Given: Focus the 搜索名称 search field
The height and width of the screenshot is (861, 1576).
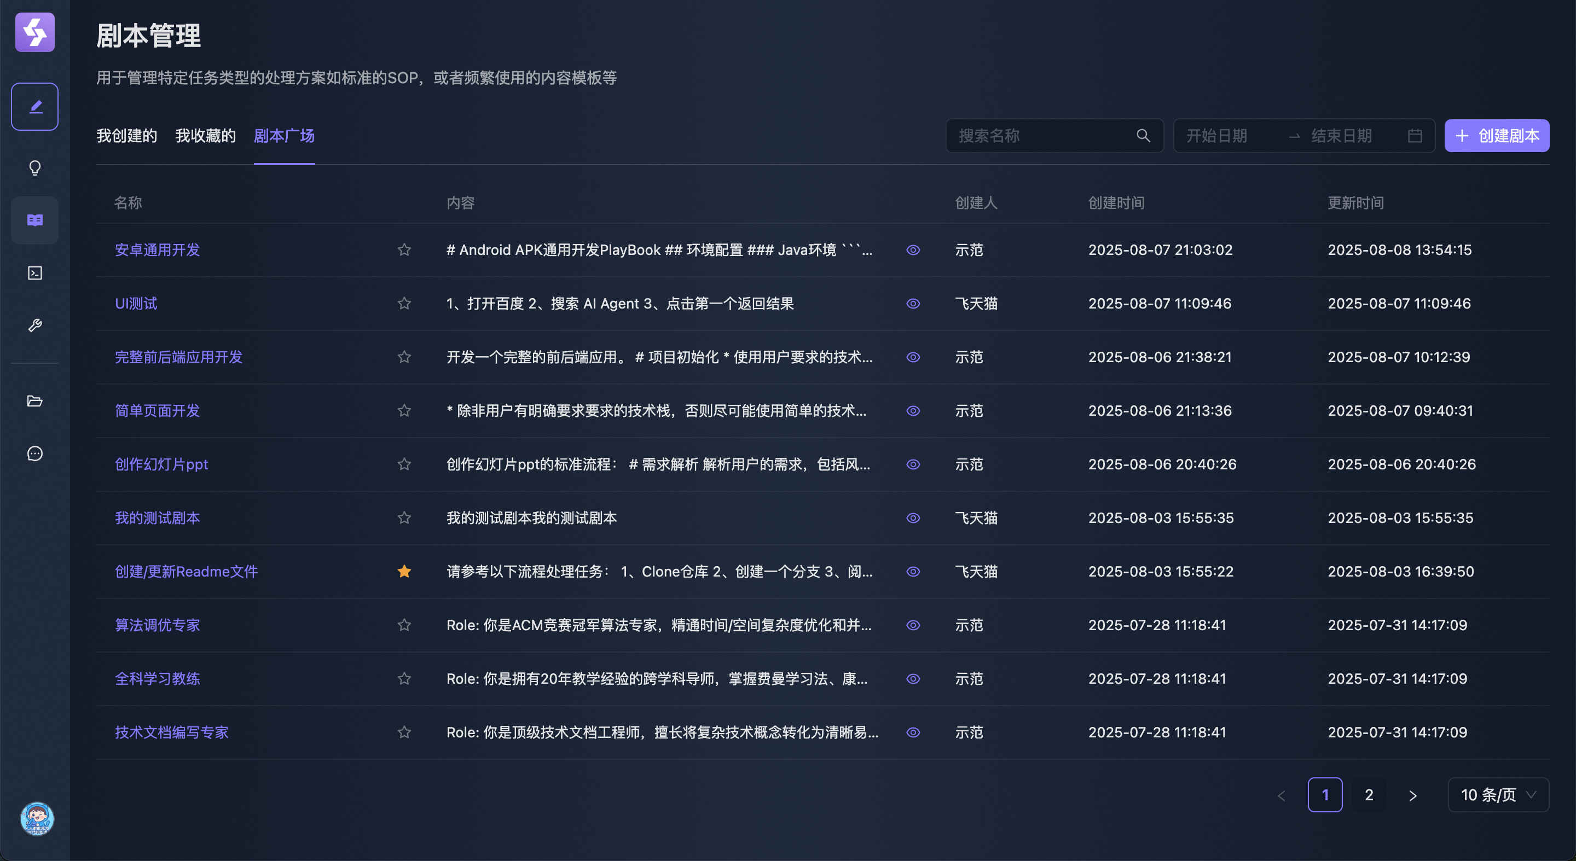Looking at the screenshot, I should (x=1040, y=136).
